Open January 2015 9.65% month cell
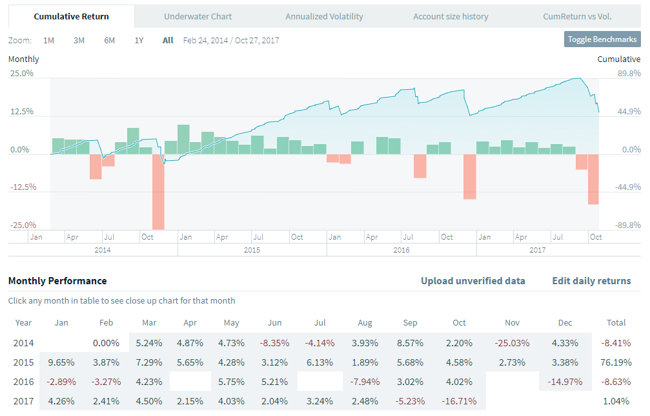 (62, 362)
